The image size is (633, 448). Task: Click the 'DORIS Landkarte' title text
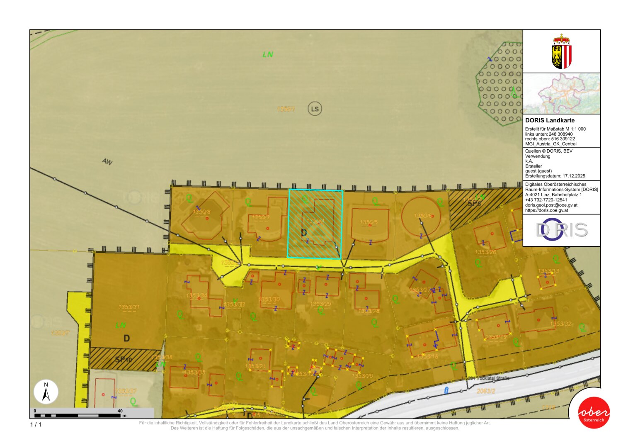(550, 120)
